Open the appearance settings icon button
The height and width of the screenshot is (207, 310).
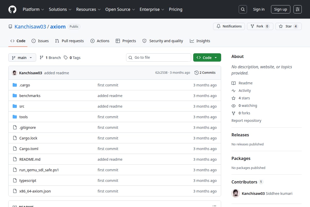(x=298, y=9)
